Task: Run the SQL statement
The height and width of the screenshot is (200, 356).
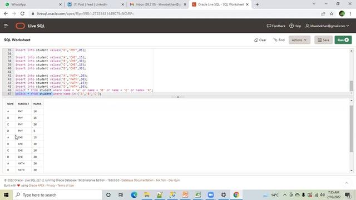Action: tap(343, 40)
